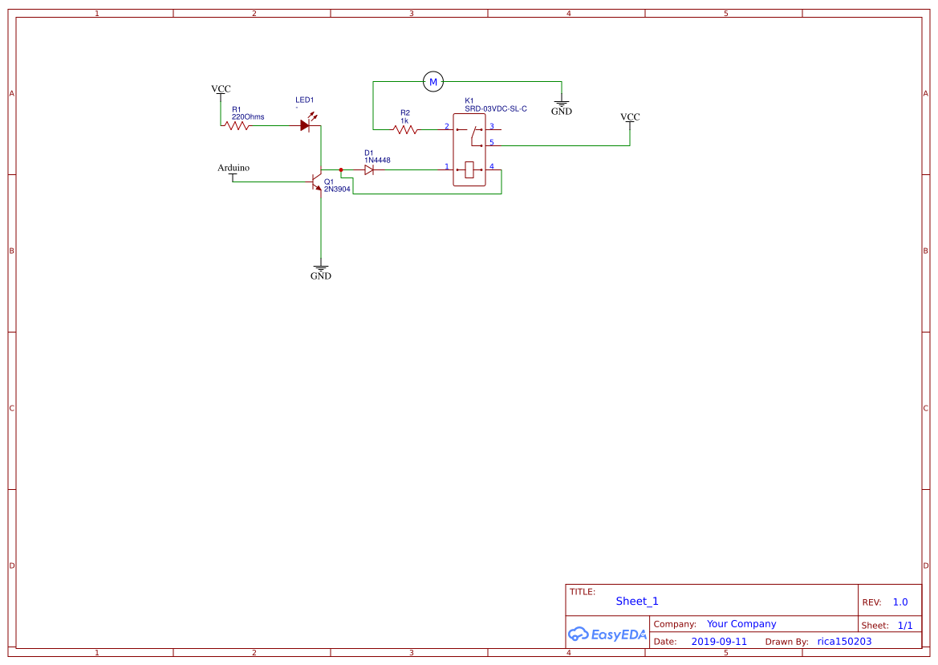Select the VCC power flag above R1
Viewport: 938px width, 665px height.
[220, 88]
